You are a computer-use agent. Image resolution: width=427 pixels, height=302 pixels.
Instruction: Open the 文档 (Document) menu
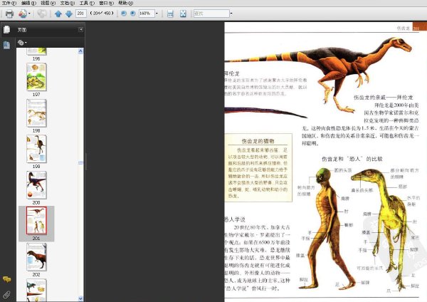(x=68, y=3)
